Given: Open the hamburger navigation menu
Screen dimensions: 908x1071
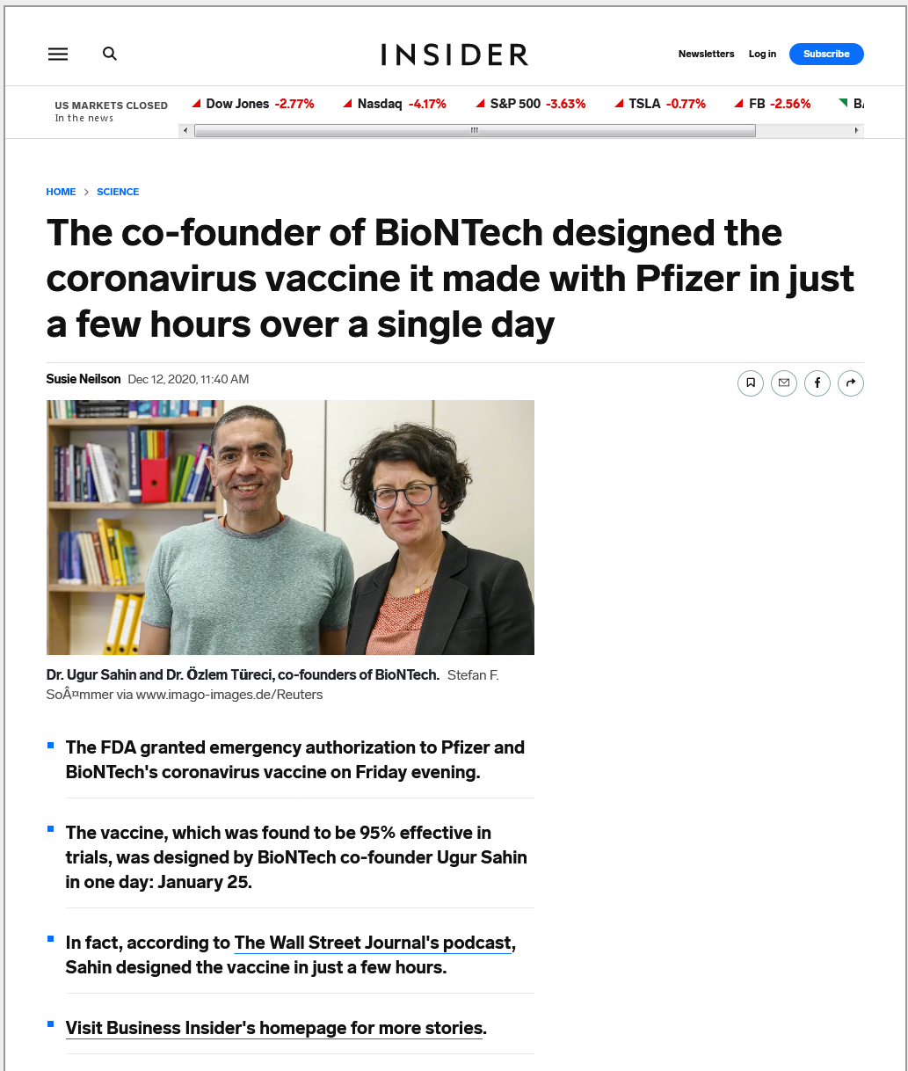Looking at the screenshot, I should (58, 54).
